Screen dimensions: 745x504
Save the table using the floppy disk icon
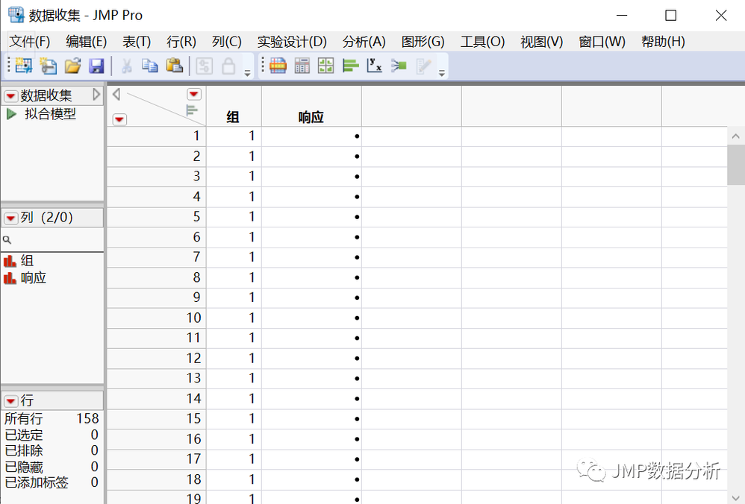tap(96, 66)
